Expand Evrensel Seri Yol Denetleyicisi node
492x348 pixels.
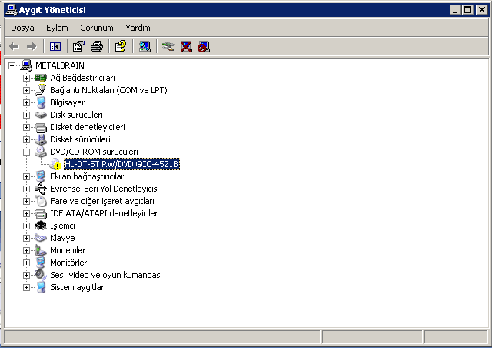pyautogui.click(x=26, y=189)
